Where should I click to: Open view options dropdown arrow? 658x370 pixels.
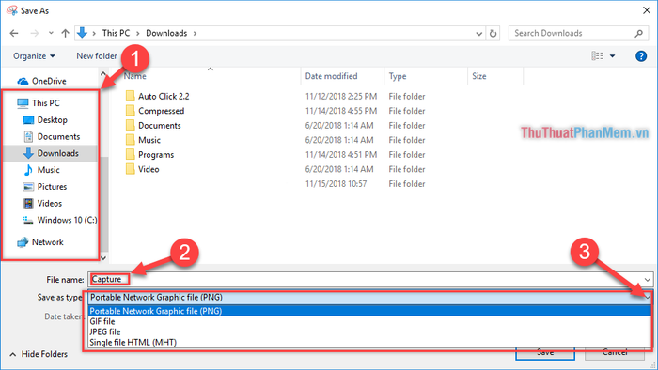612,56
